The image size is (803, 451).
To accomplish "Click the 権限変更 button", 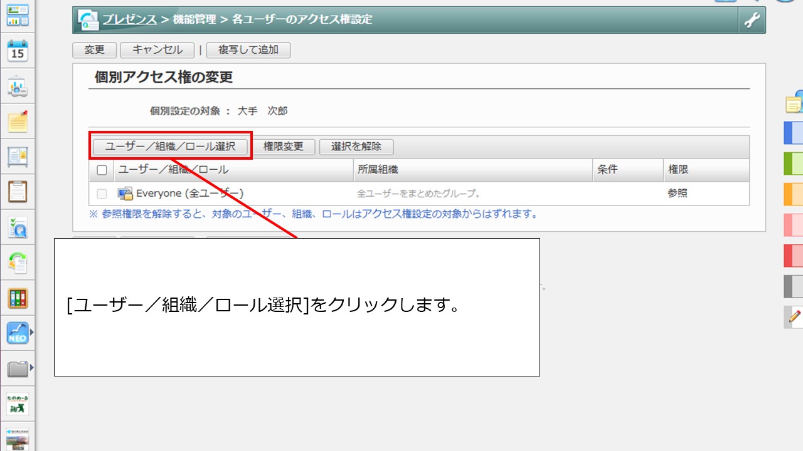I will (x=284, y=147).
